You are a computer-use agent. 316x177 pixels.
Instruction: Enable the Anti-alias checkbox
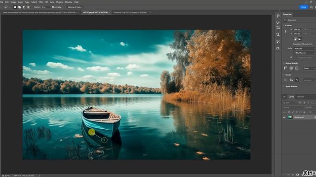point(53,7)
